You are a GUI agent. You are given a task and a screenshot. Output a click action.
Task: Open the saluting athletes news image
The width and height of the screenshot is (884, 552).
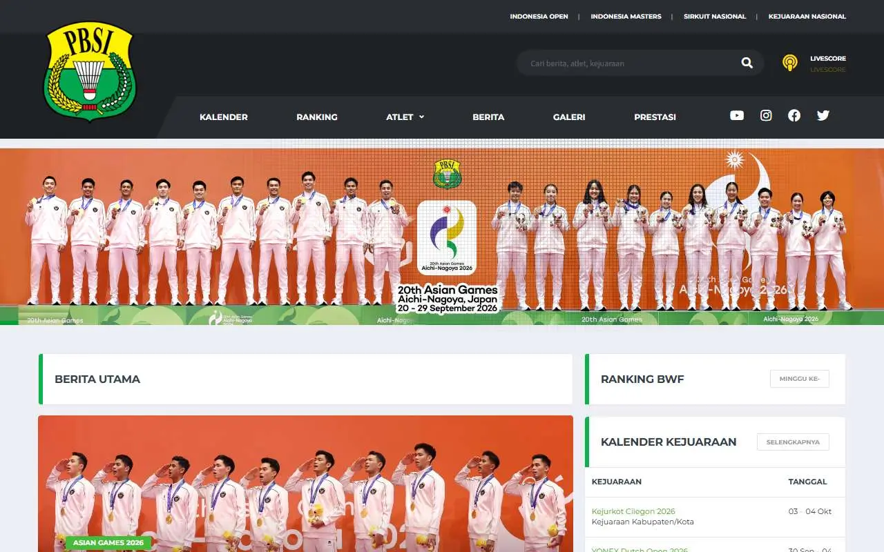pyautogui.click(x=305, y=484)
